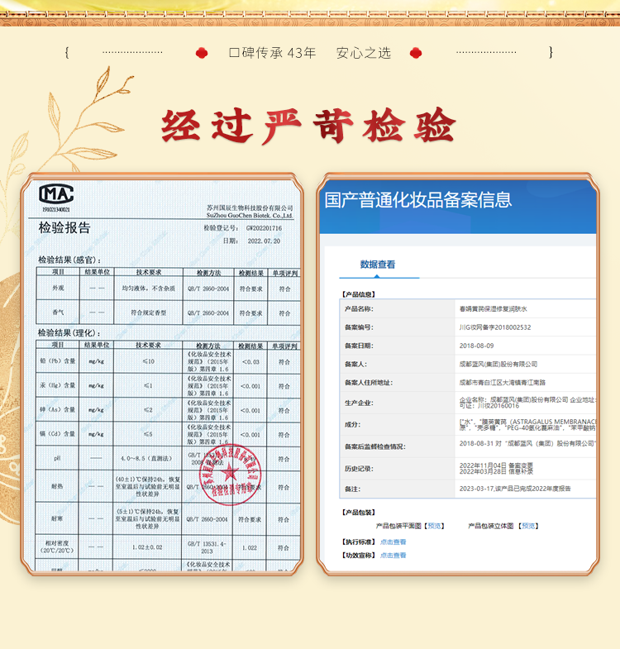Click the red official stamp on the inspection report
The image size is (620, 649).
pyautogui.click(x=230, y=475)
